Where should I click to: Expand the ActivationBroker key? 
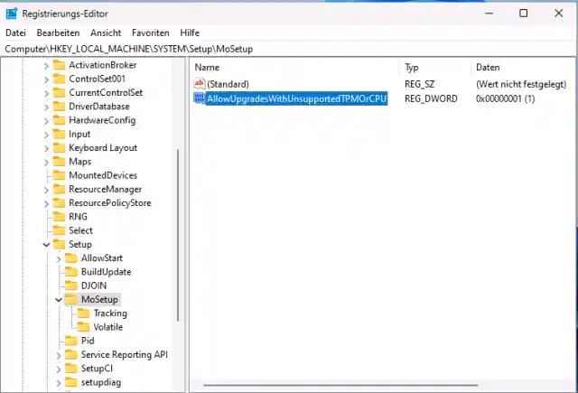46,66
